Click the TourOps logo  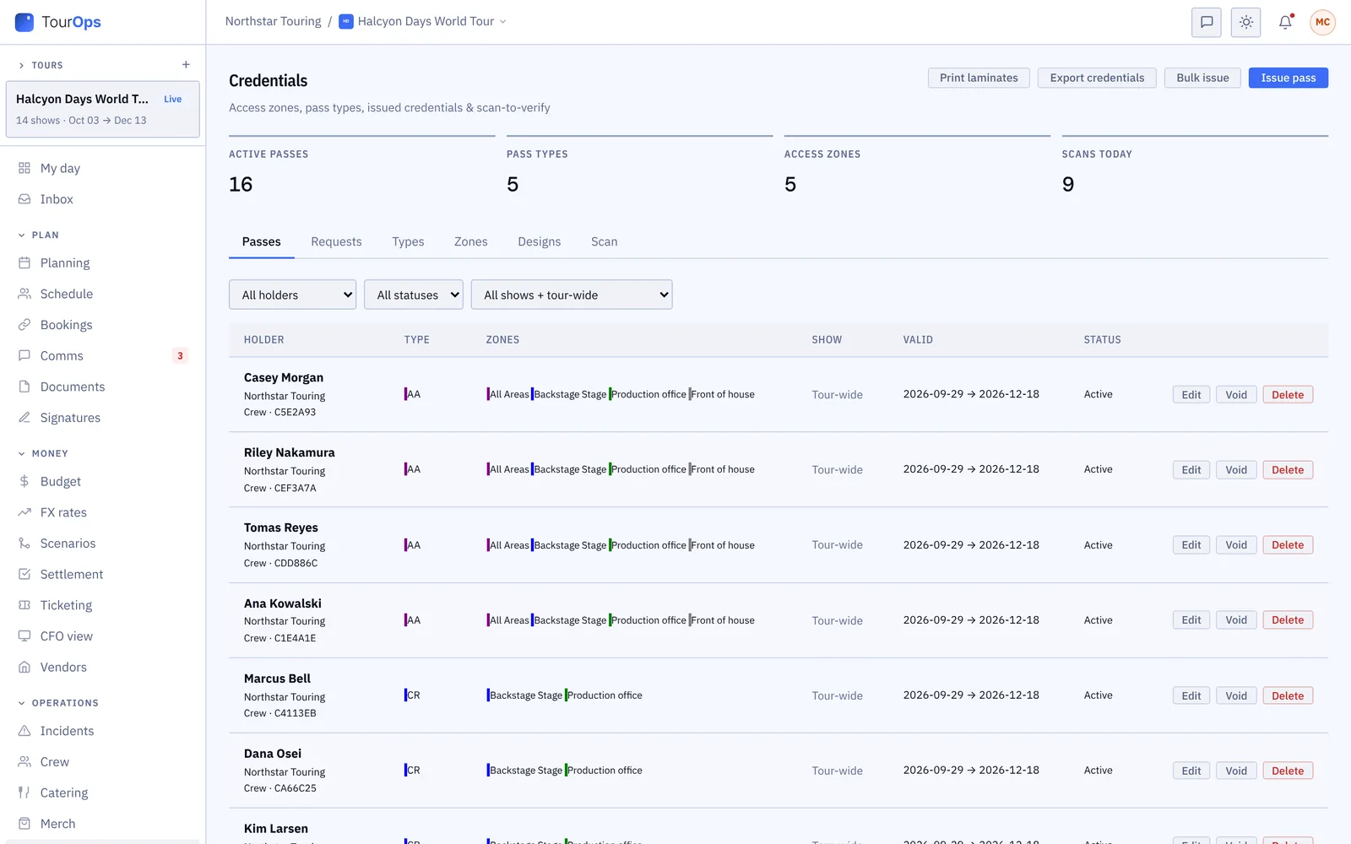pos(58,22)
